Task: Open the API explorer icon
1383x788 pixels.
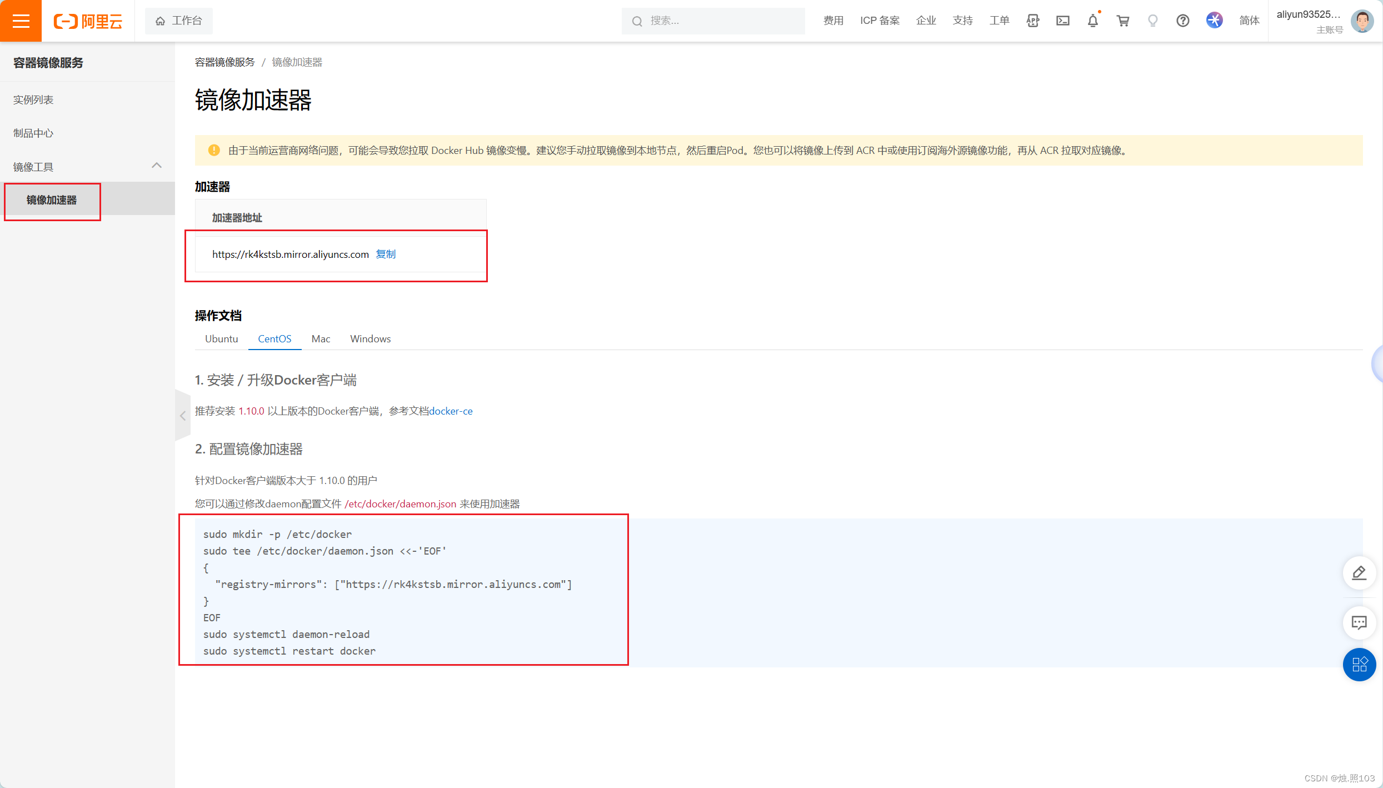Action: 1032,21
